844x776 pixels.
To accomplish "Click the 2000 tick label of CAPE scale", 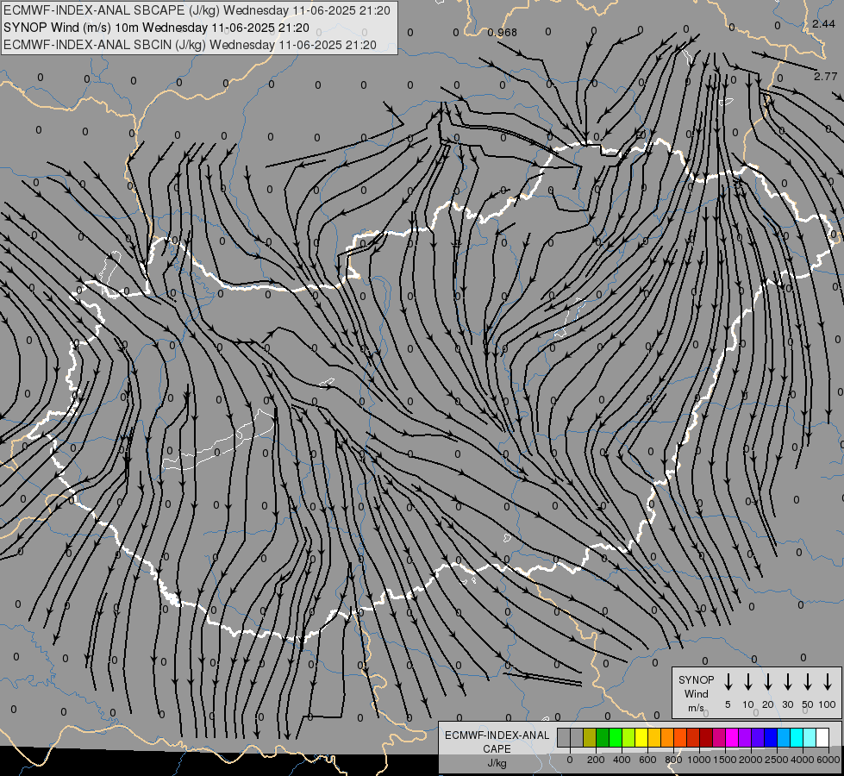I will point(751,760).
